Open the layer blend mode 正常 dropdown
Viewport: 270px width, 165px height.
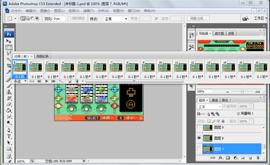(209, 107)
